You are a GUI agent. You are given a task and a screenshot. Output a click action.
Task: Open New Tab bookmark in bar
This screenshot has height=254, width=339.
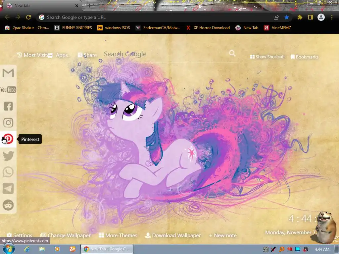coord(247,28)
